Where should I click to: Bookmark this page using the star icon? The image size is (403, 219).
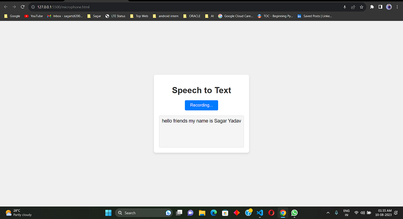361,7
